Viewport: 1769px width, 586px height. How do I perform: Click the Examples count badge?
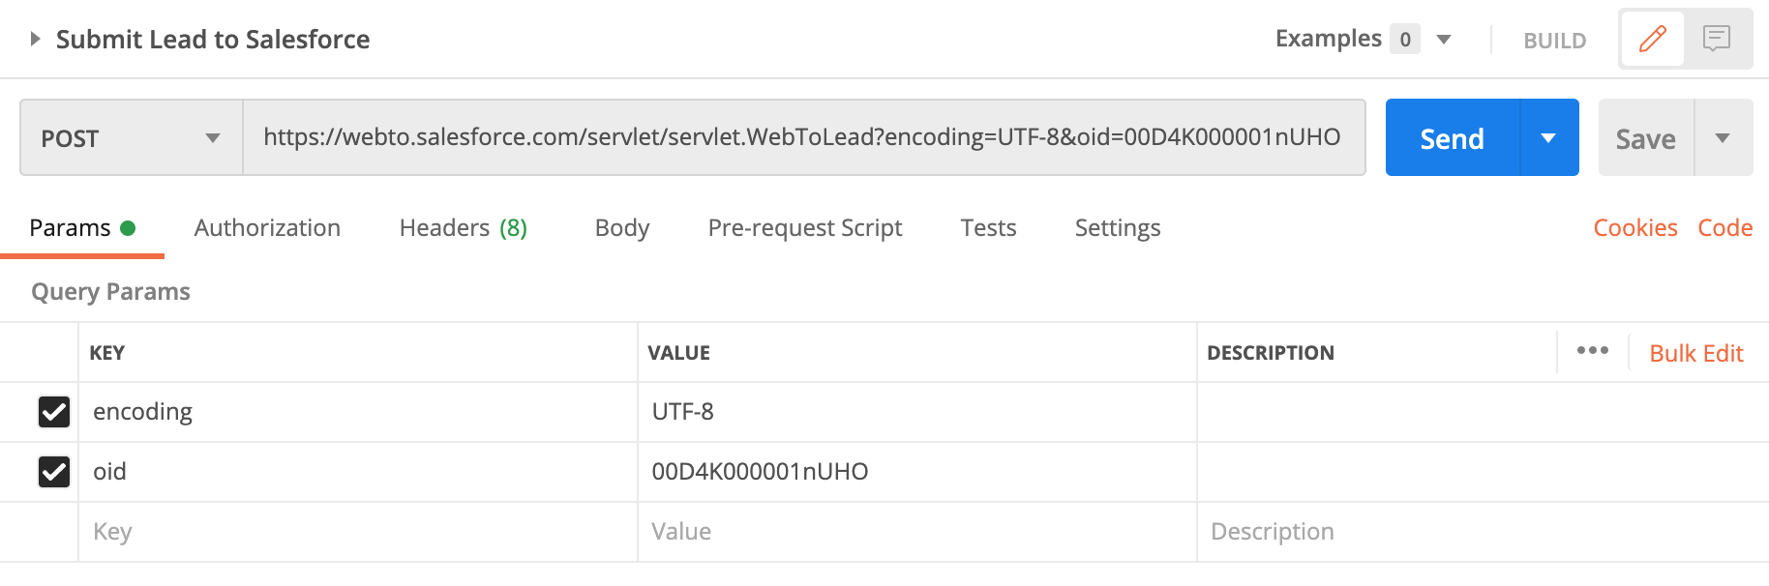pos(1405,40)
